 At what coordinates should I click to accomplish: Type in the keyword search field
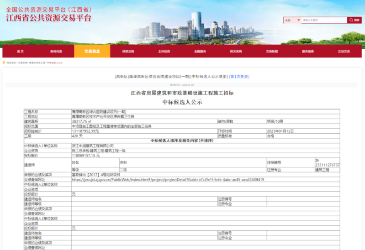point(323,20)
